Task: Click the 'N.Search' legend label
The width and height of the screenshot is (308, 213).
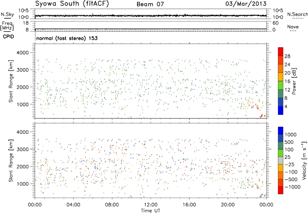Action: coord(297,14)
